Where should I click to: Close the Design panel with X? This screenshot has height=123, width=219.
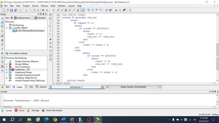tap(46, 14)
